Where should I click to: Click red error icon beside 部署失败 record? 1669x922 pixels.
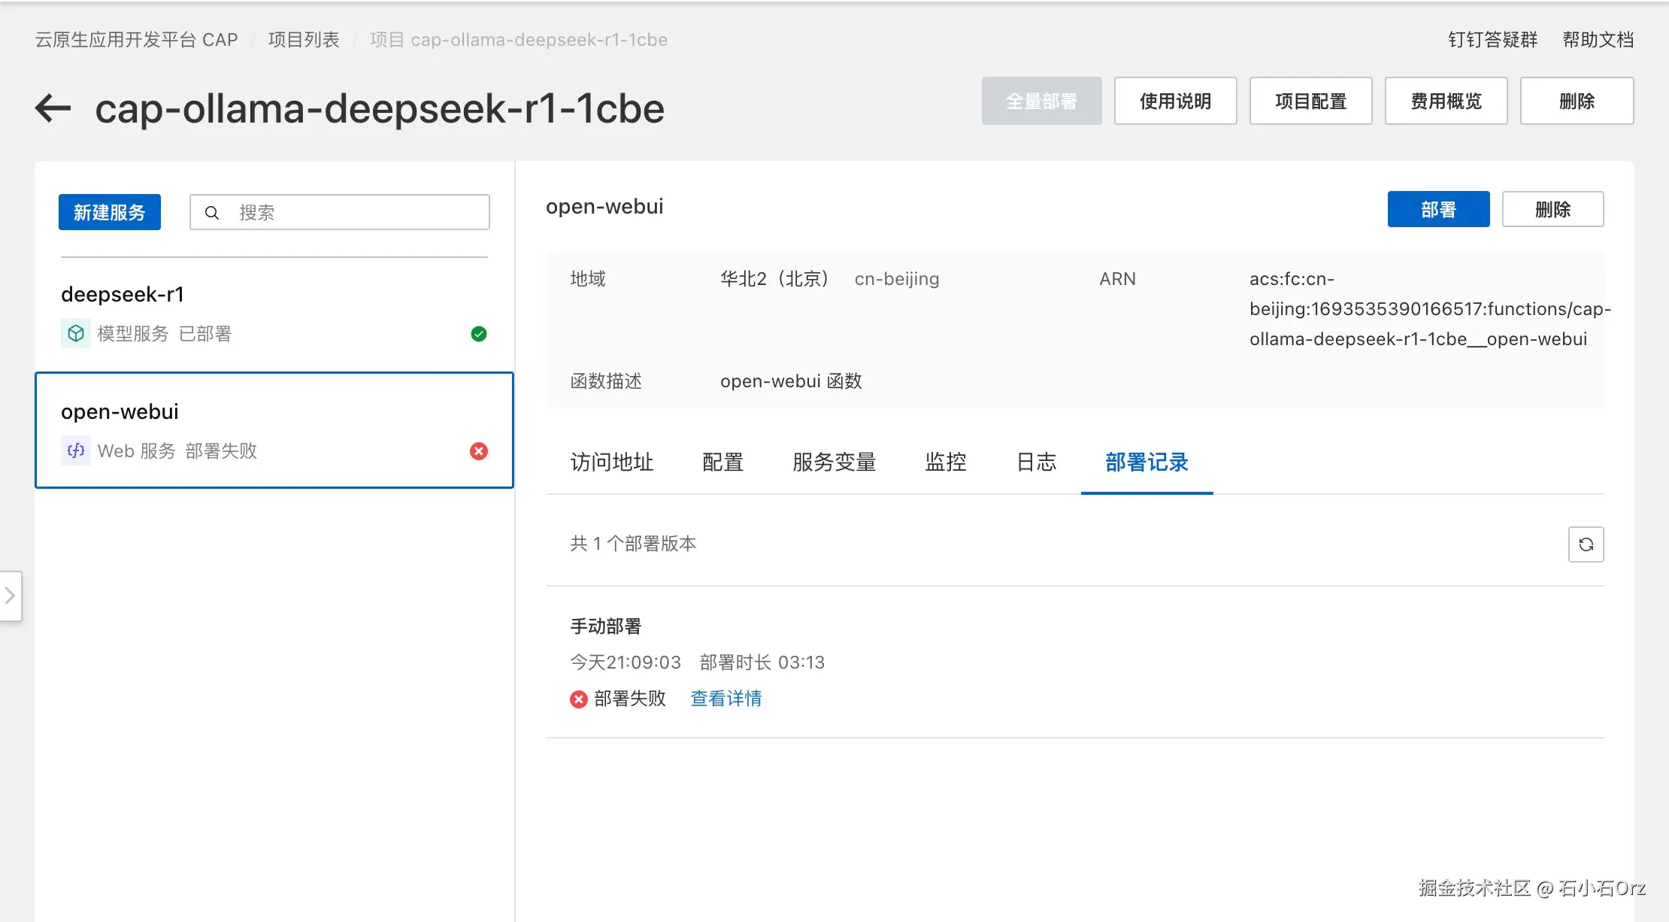[x=578, y=699]
